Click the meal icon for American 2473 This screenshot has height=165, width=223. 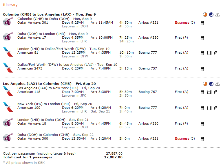[x=203, y=69]
